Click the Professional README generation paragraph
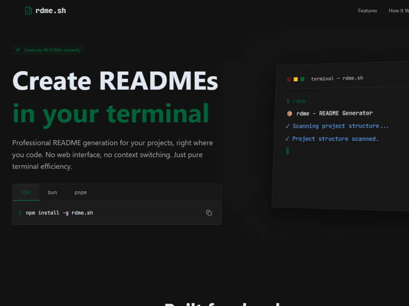409x306 pixels. point(112,154)
